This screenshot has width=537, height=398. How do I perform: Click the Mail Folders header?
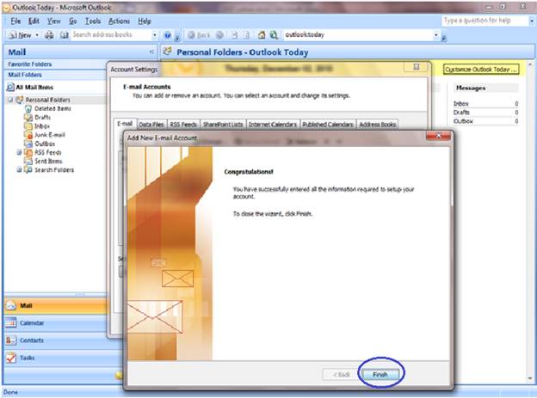coord(57,75)
